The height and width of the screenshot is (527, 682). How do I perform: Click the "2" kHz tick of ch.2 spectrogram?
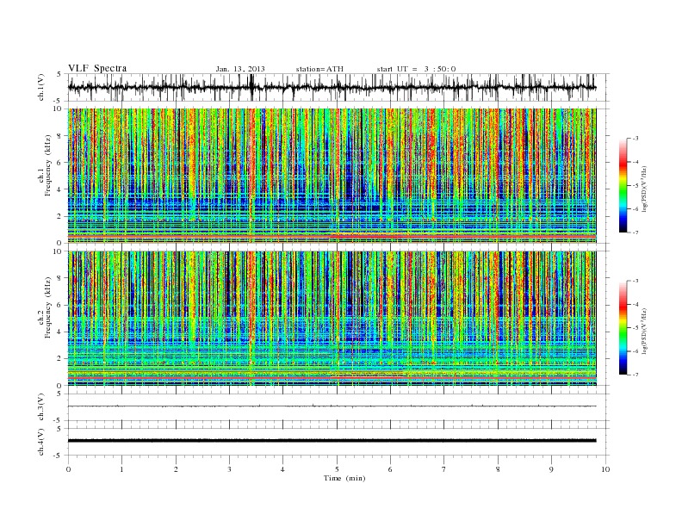pyautogui.click(x=59, y=358)
